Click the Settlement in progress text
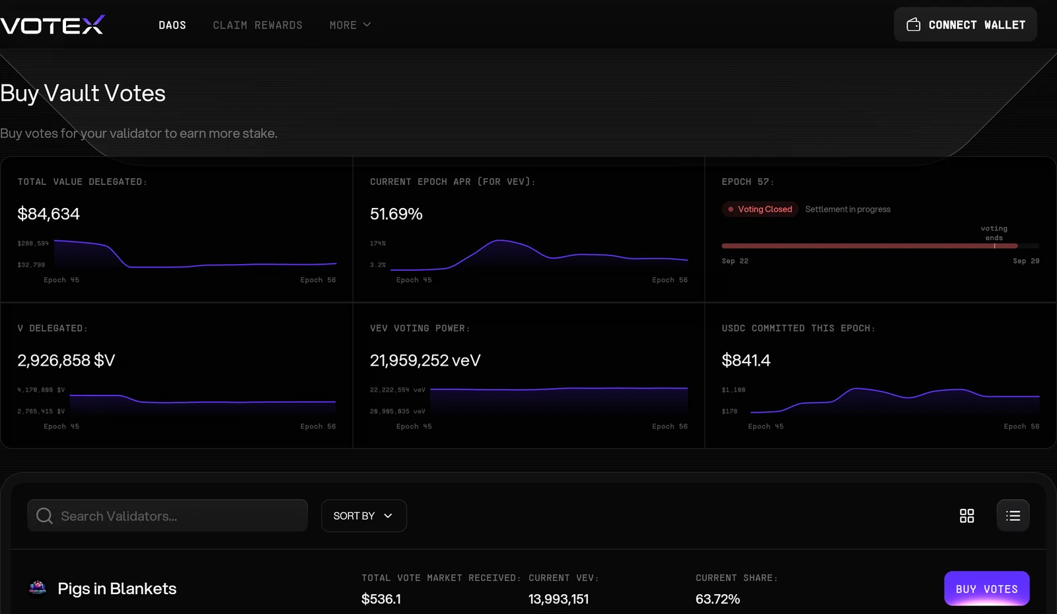This screenshot has height=614, width=1057. tap(848, 209)
